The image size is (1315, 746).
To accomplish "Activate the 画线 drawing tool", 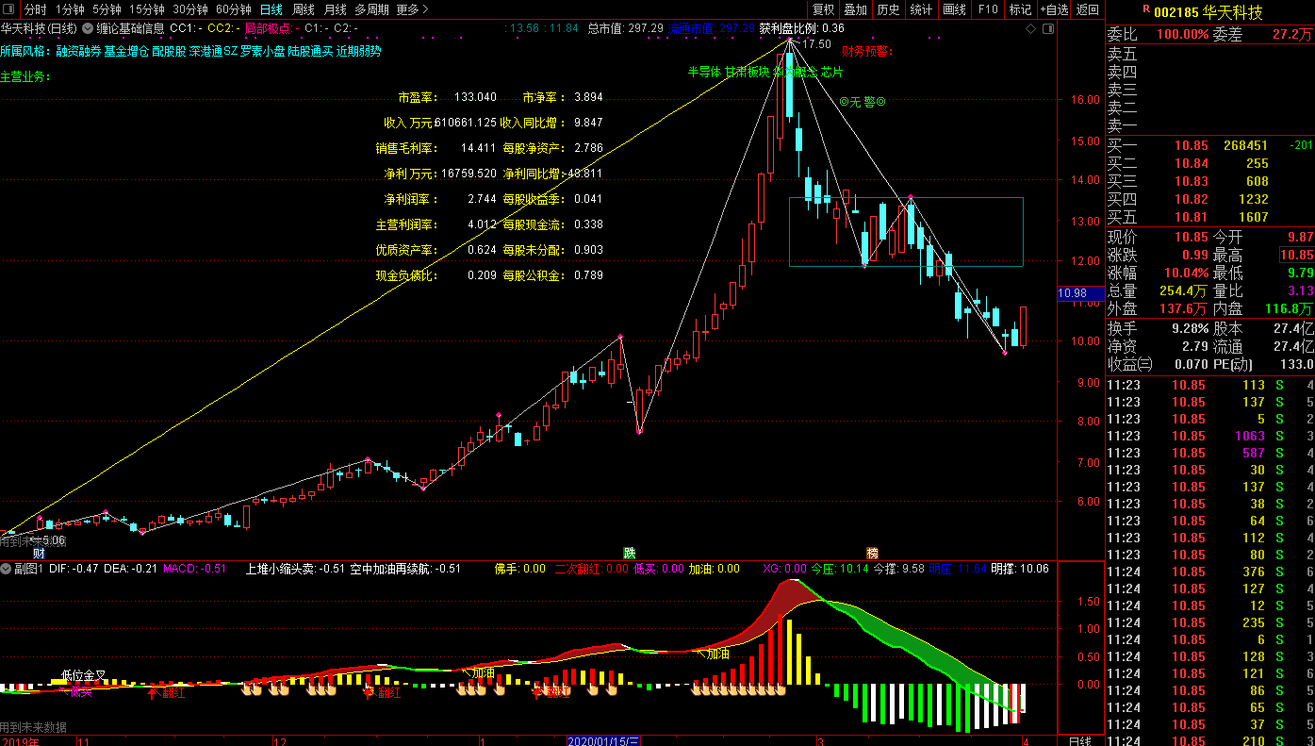I will tap(954, 9).
